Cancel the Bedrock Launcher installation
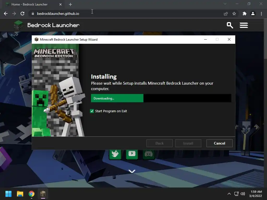 pos(219,143)
